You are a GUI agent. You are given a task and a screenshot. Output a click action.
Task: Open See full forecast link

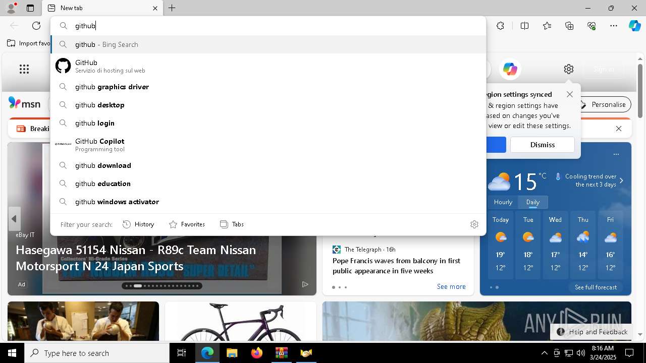coord(596,287)
